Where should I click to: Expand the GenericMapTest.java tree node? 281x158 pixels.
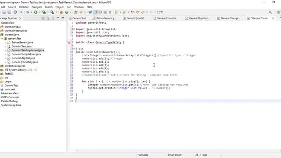click(5, 58)
